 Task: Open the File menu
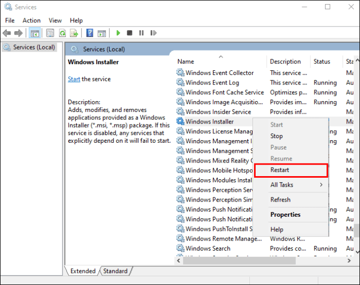[9, 20]
